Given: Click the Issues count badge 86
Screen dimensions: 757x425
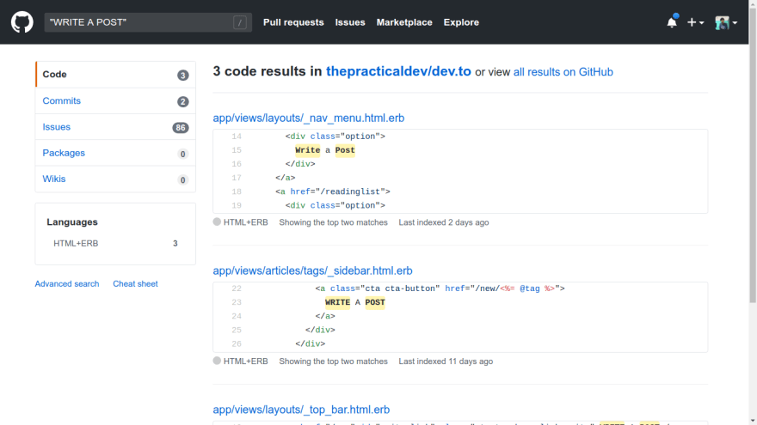Looking at the screenshot, I should (x=181, y=128).
